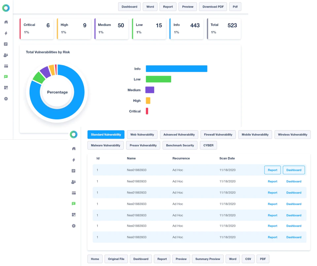Image resolution: width=317 pixels, height=266 pixels.
Task: Click the widgets grid icon in lower sidebar
Action: coord(74,215)
